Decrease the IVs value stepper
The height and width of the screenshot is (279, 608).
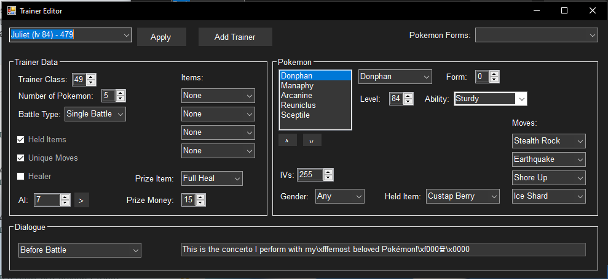pyautogui.click(x=328, y=178)
